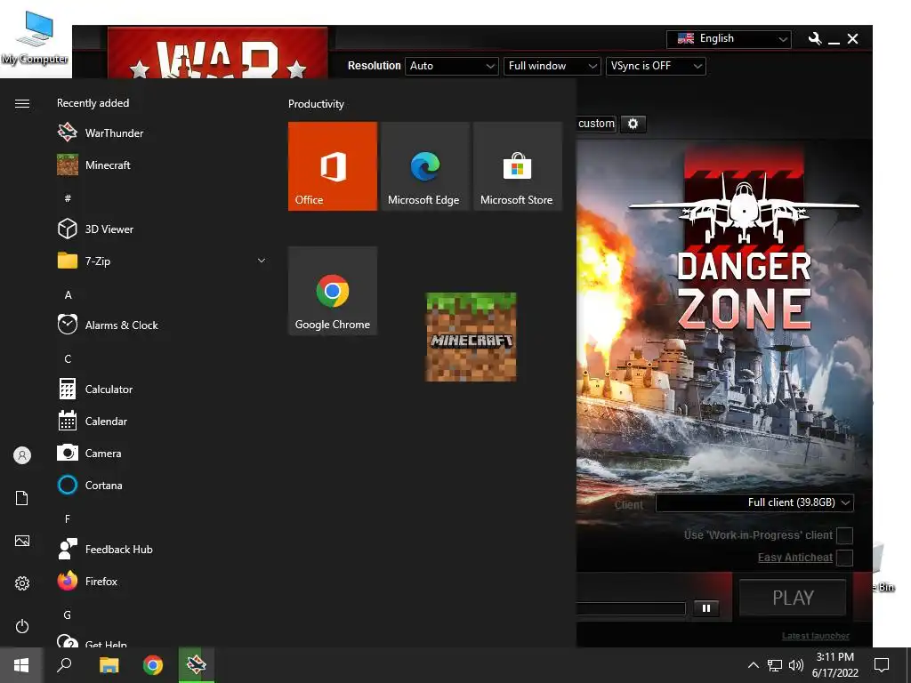Open the network tray icon
The width and height of the screenshot is (911, 683).
pyautogui.click(x=775, y=665)
